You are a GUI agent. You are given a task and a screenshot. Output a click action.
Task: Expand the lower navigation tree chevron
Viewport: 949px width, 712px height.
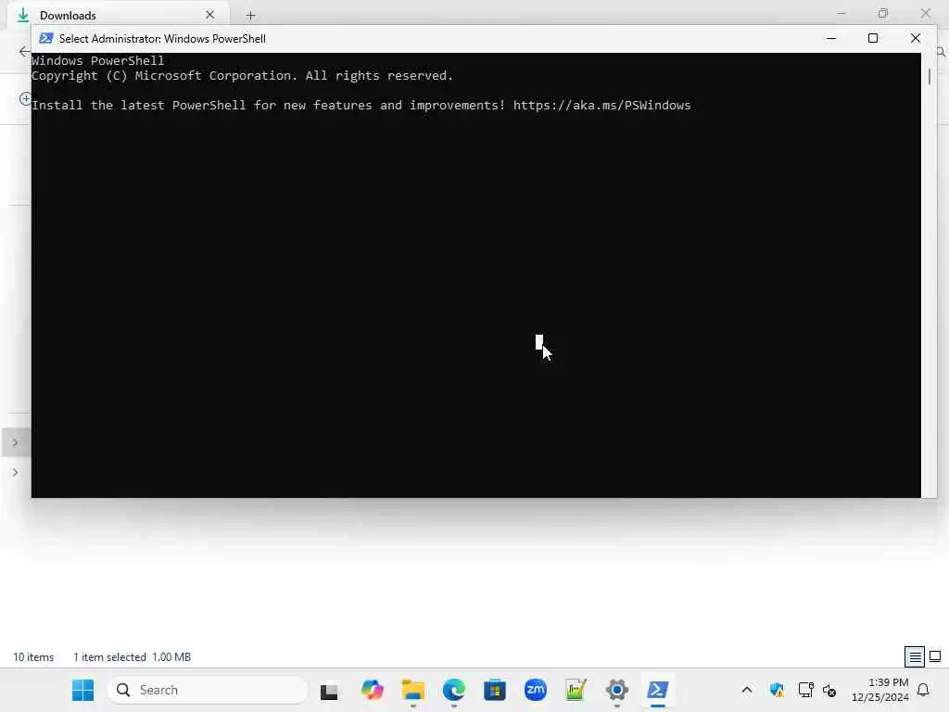[x=16, y=472]
